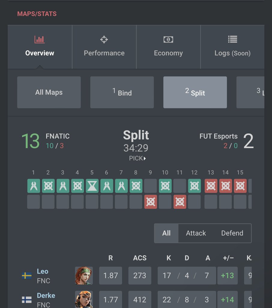The width and height of the screenshot is (272, 308).
Task: Select map 2 Split
Action: (x=195, y=92)
